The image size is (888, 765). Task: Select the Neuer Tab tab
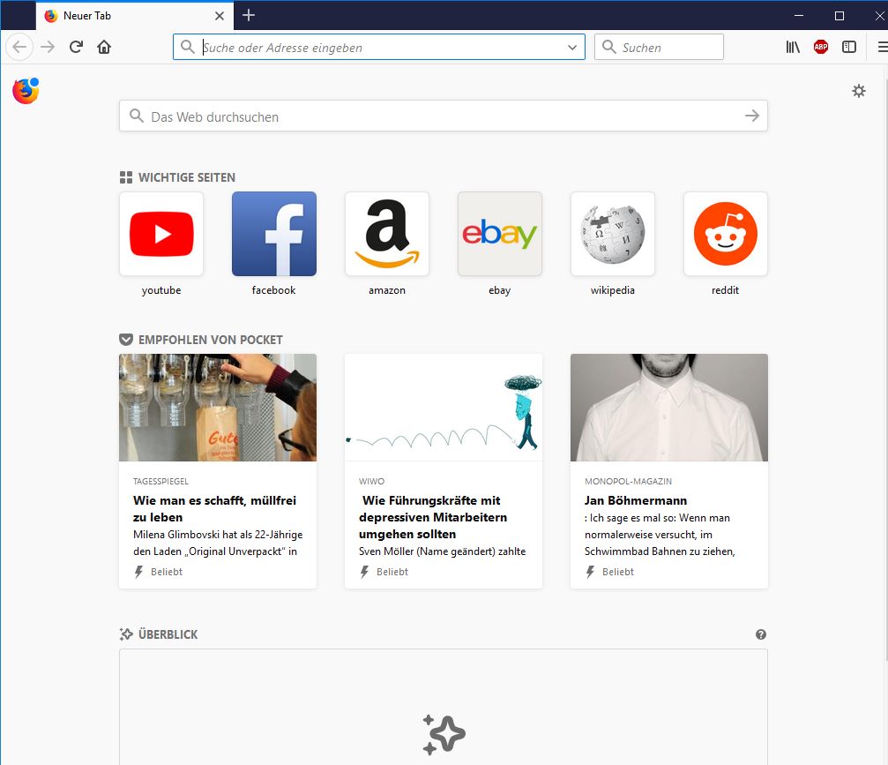[135, 16]
